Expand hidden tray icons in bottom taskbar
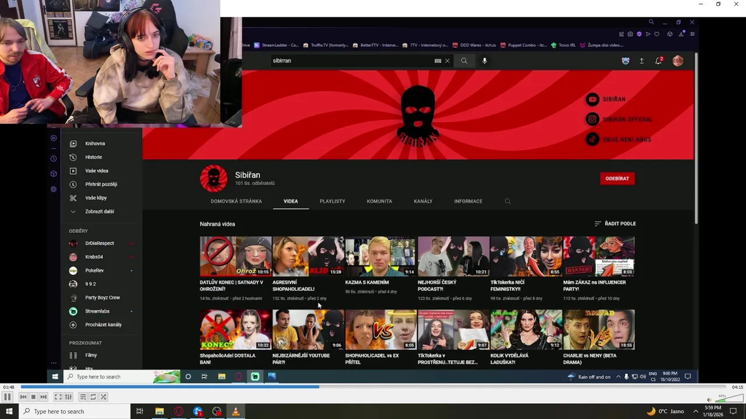 point(695,411)
